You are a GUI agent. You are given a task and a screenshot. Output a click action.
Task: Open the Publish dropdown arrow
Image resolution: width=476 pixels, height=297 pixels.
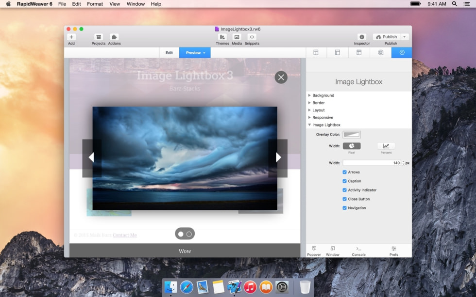tap(404, 37)
